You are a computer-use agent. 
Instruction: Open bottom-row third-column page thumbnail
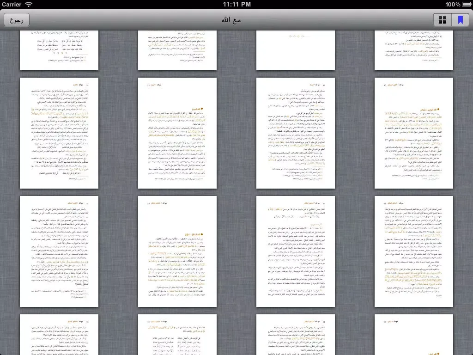coord(296,335)
